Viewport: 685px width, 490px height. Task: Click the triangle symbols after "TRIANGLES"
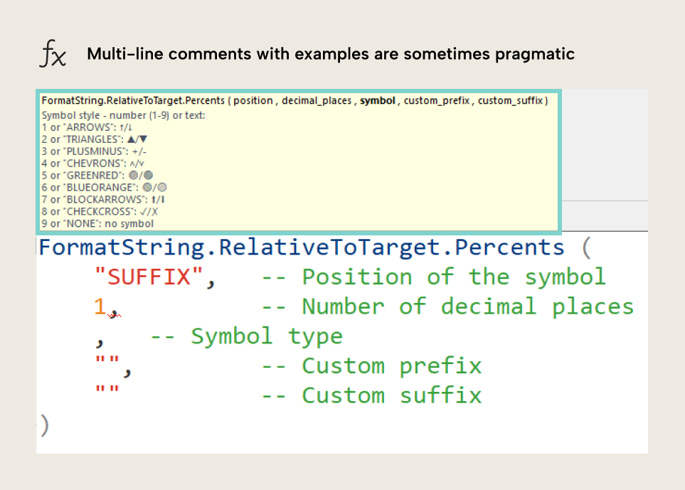click(x=138, y=139)
